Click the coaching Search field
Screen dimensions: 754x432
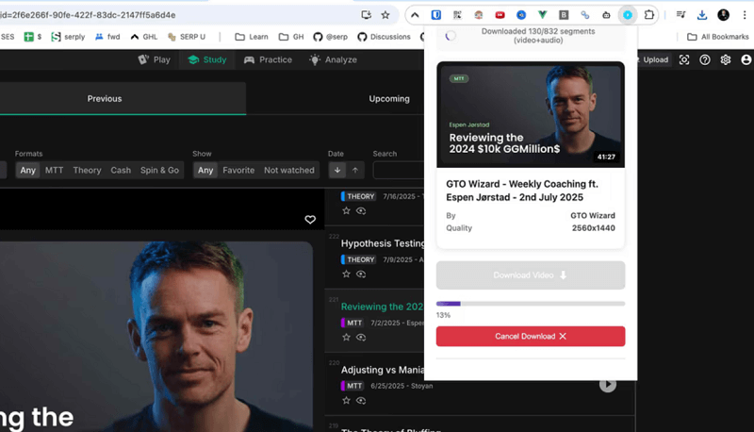pyautogui.click(x=399, y=171)
